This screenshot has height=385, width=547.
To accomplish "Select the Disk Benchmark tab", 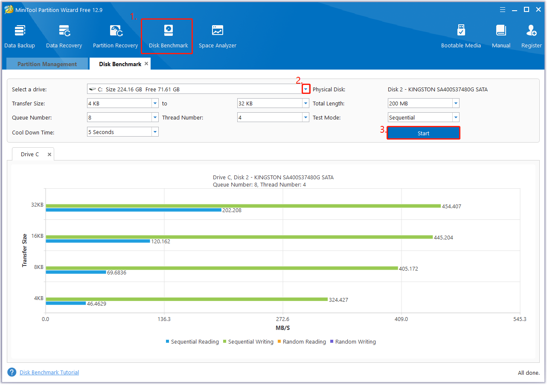I will 120,64.
